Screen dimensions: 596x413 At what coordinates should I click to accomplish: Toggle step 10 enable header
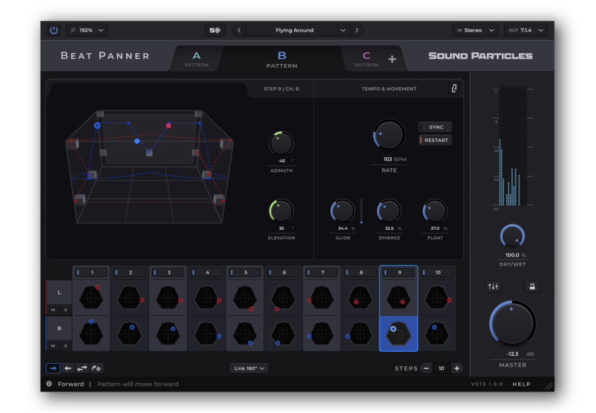[437, 272]
